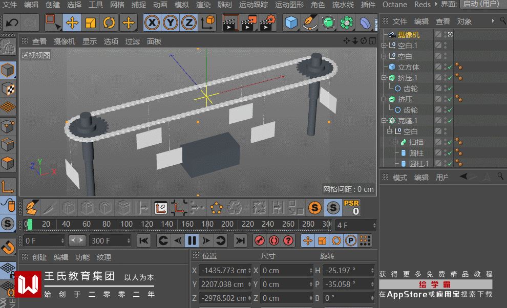Collapse the 克隆.1 object hierarchy

point(384,121)
